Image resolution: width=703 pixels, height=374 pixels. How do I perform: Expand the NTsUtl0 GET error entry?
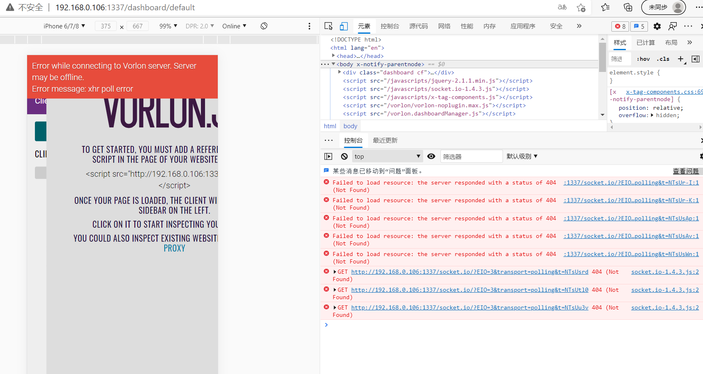335,290
